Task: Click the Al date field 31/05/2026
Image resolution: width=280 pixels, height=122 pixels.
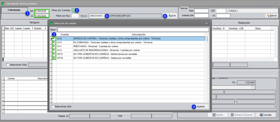Action: [x=42, y=16]
